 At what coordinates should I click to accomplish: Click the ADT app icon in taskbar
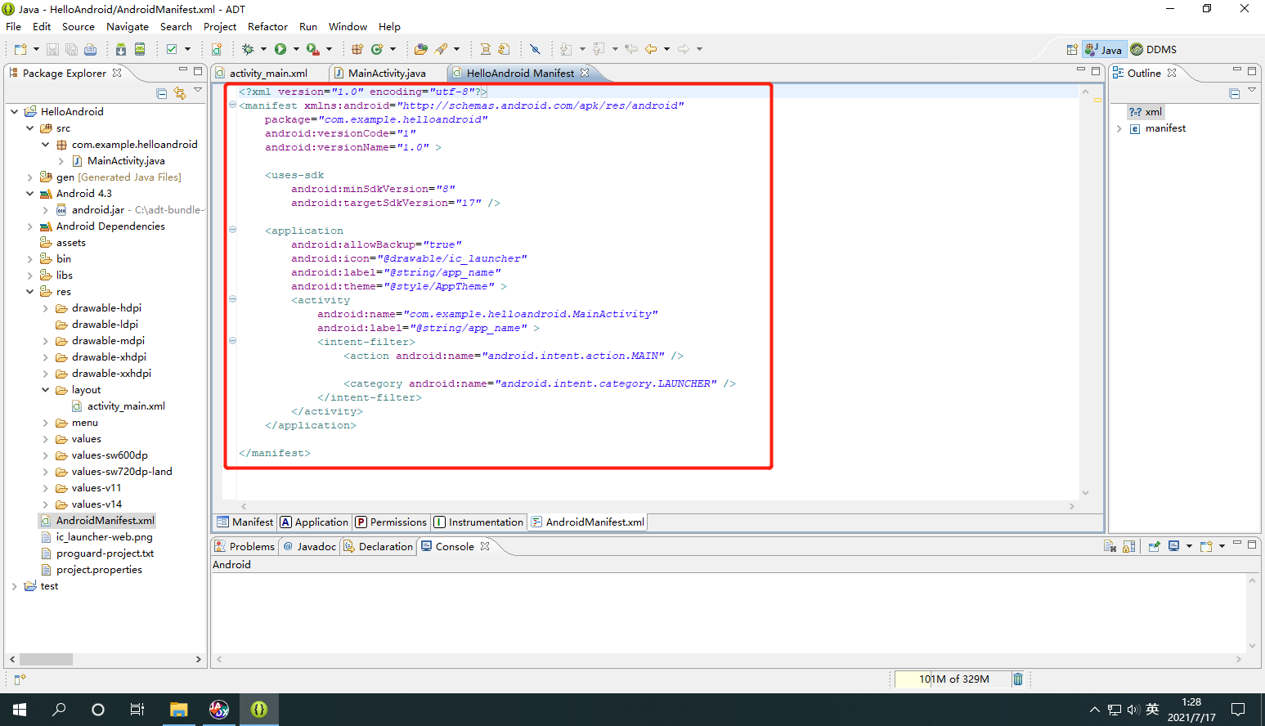259,710
